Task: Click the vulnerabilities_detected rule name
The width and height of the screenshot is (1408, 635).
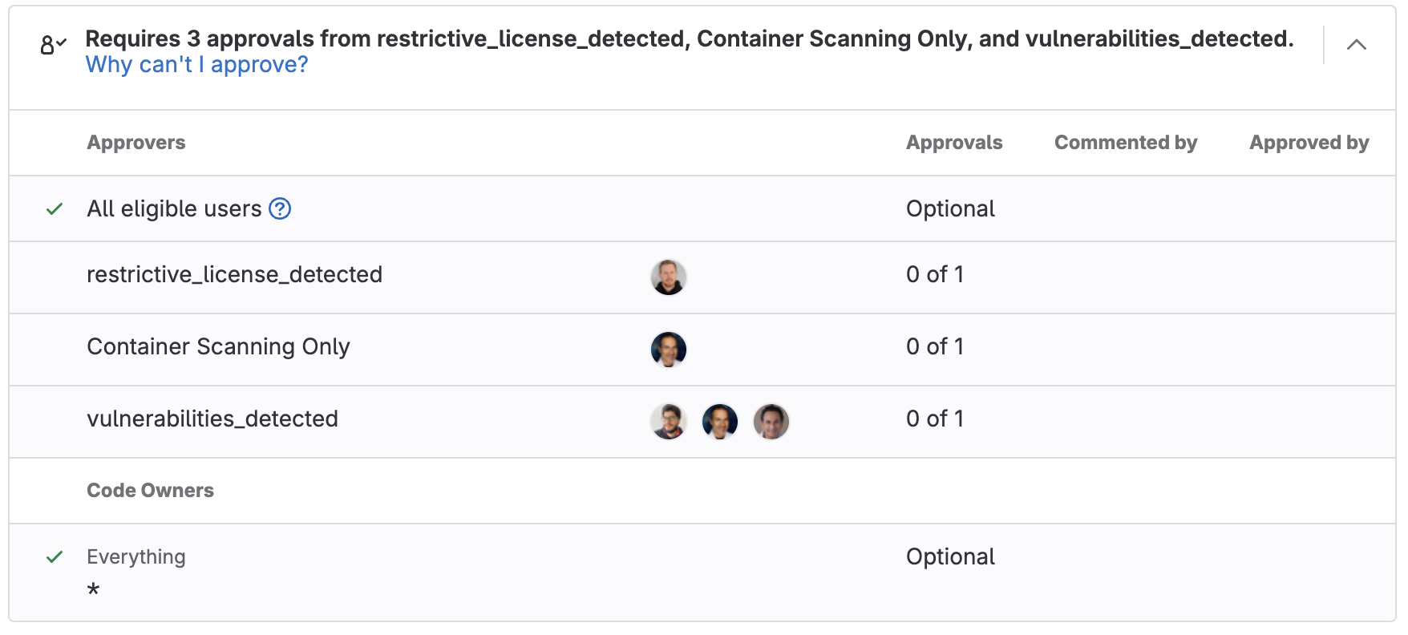Action: [212, 419]
